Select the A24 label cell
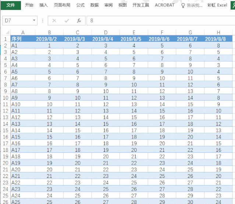Image resolution: width=235 pixels, height=204 pixels. click(x=23, y=196)
